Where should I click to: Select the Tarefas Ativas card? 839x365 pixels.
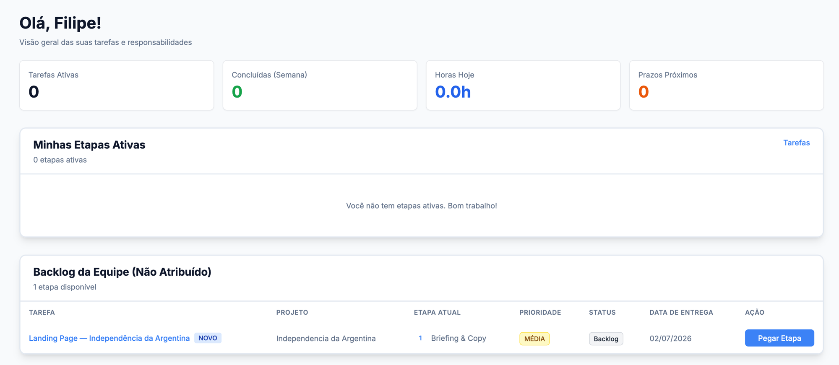pyautogui.click(x=117, y=85)
